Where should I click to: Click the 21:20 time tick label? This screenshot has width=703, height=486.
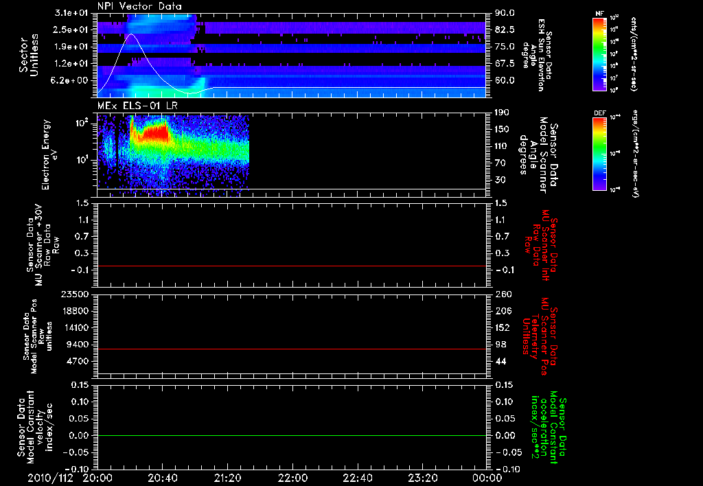pos(227,478)
